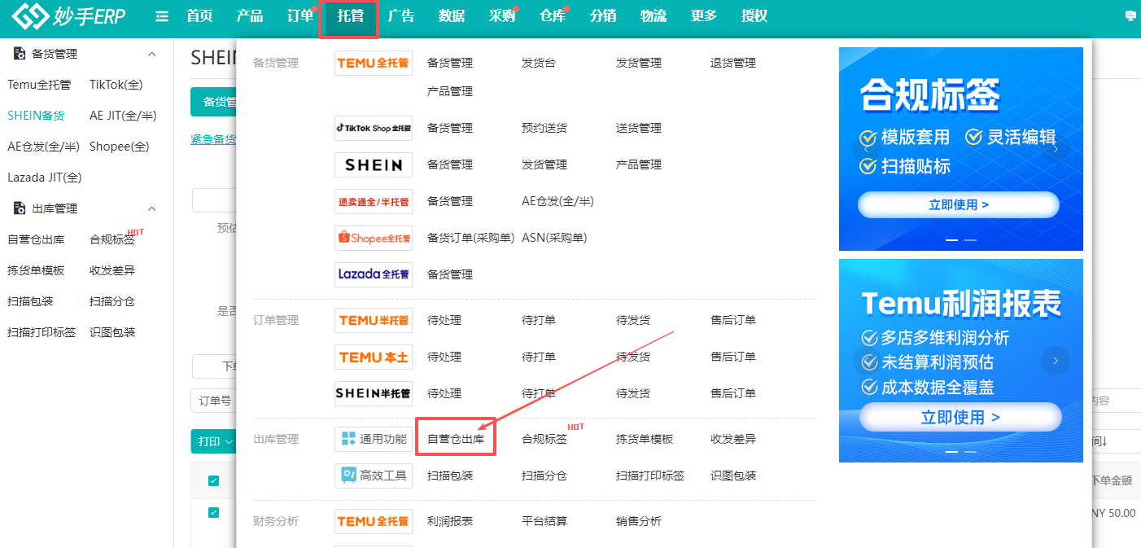The image size is (1141, 548).
Task: Open the 物流 top menu
Action: (654, 16)
